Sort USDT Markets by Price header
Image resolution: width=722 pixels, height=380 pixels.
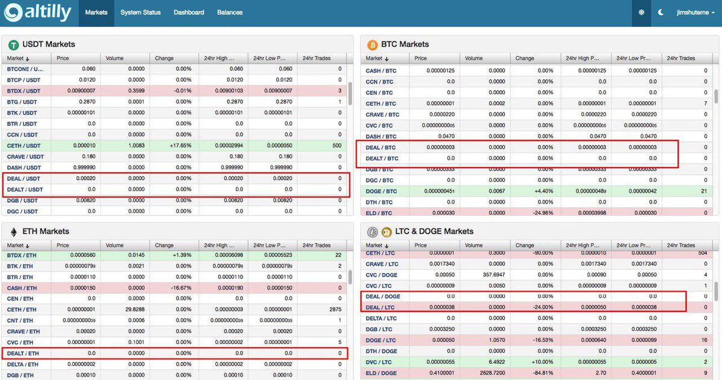77,58
